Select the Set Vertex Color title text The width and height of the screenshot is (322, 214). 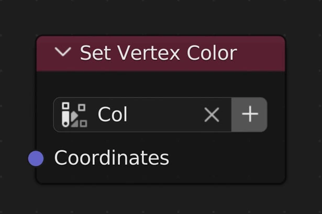pyautogui.click(x=158, y=53)
